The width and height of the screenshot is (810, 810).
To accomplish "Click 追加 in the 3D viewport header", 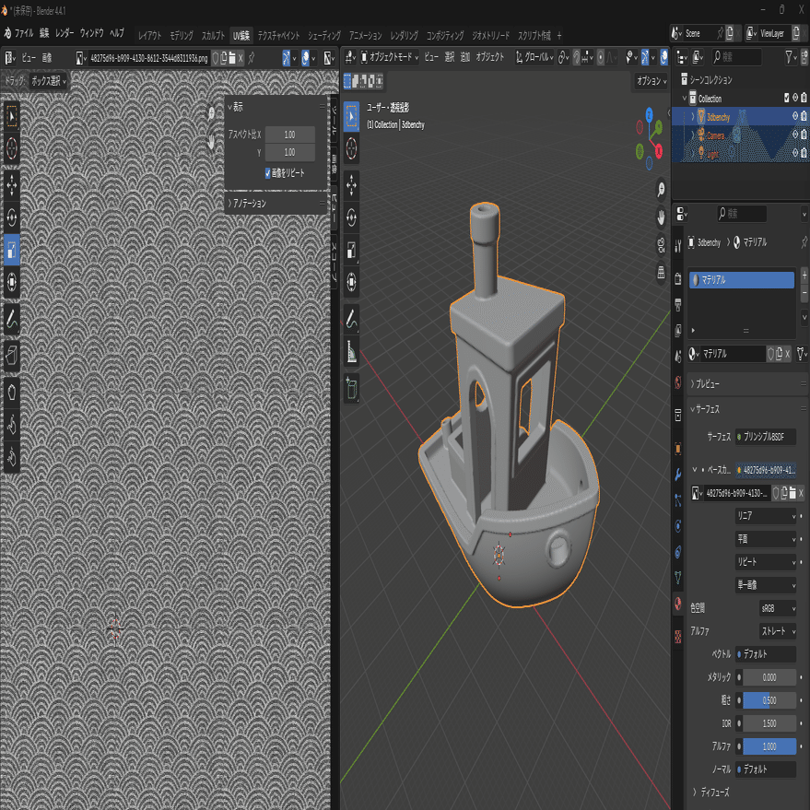I will click(465, 57).
